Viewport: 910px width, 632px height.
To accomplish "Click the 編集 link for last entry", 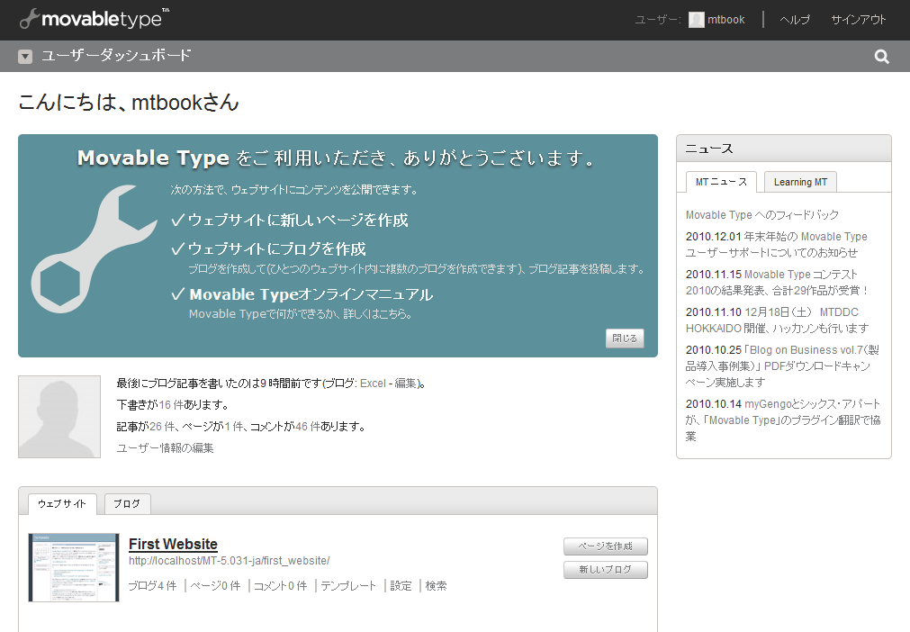I will coord(406,384).
